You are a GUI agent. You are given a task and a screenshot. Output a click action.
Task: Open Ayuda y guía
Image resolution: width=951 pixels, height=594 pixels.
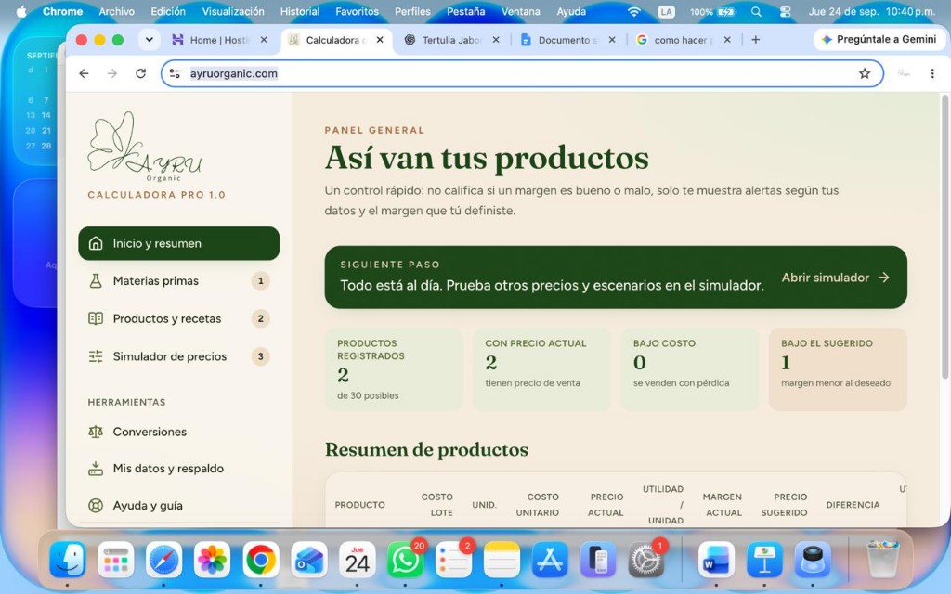[179, 506]
